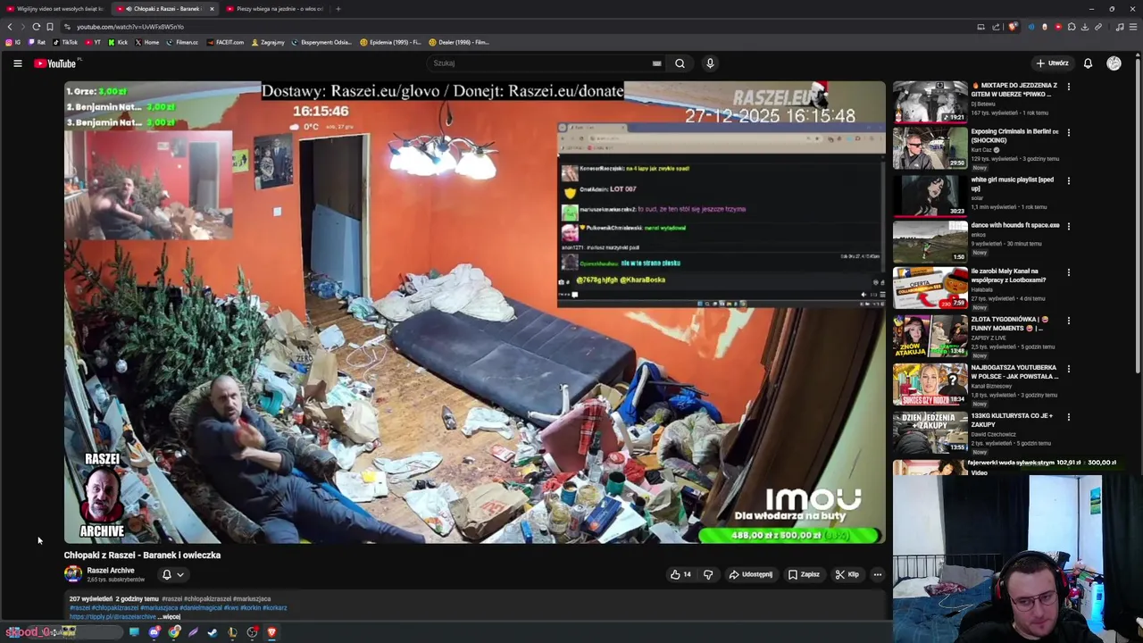Image resolution: width=1143 pixels, height=643 pixels.
Task: Expand description with ...więcej
Action: (x=169, y=616)
